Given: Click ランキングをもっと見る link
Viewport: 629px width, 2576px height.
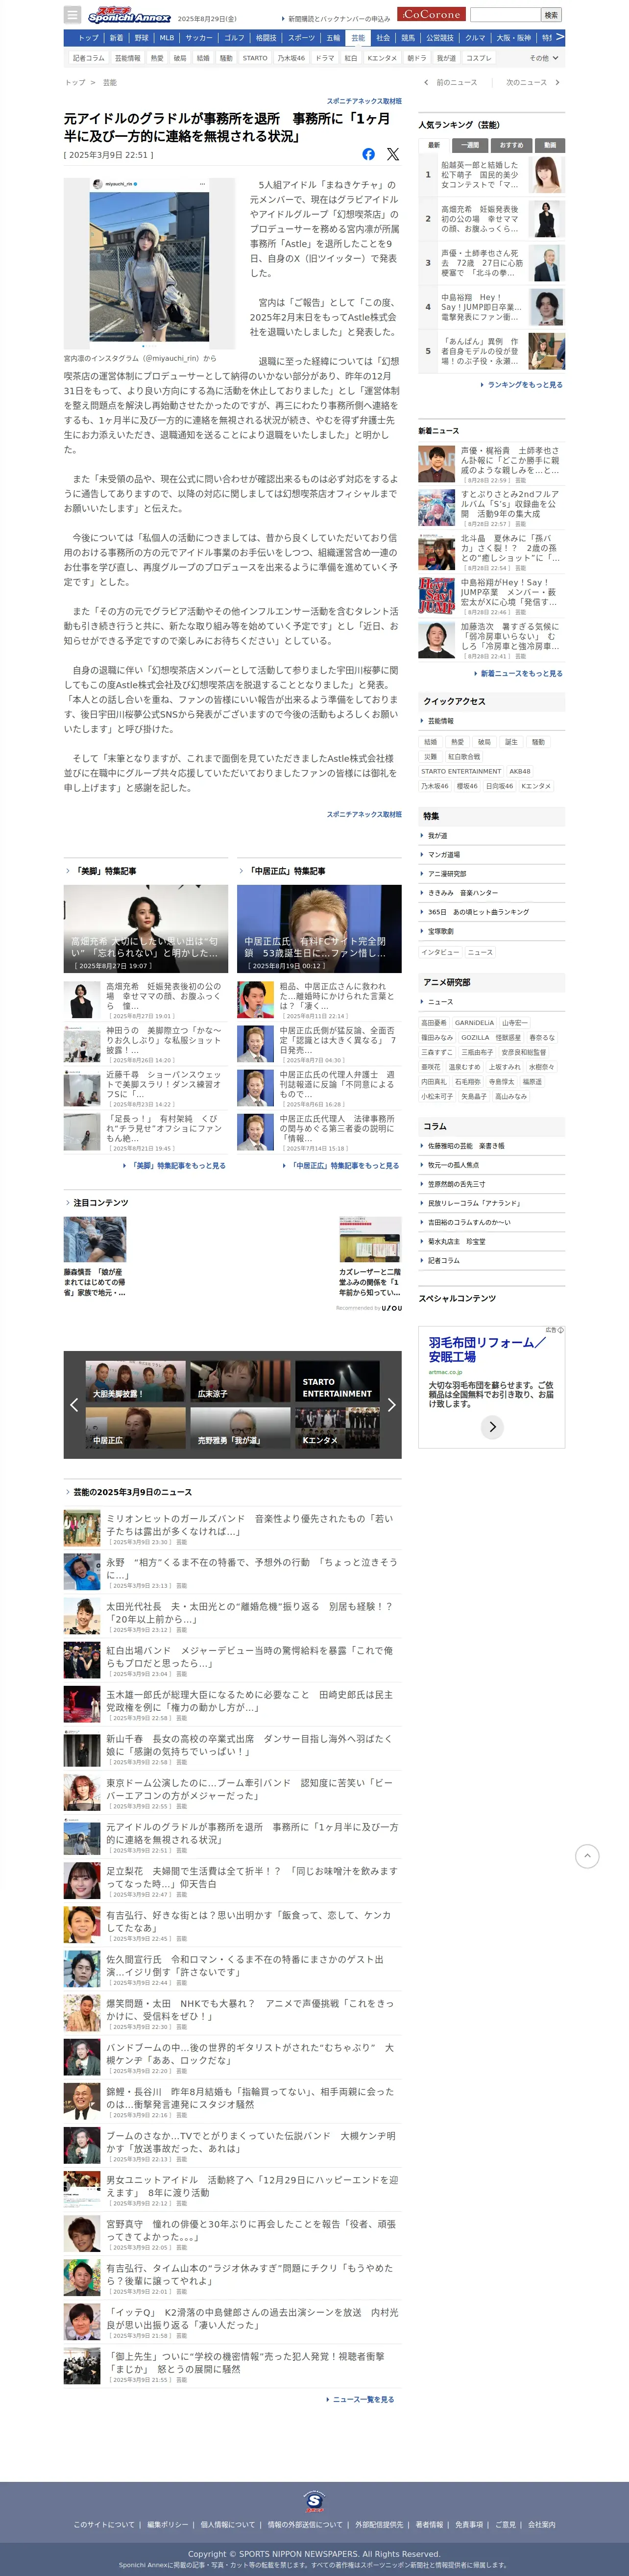Looking at the screenshot, I should click(x=521, y=385).
